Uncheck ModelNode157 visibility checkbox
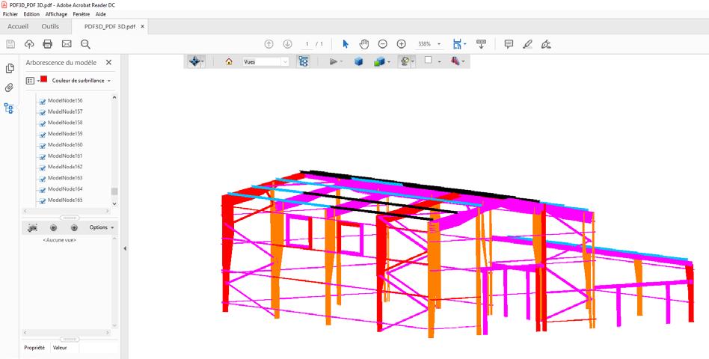 (42, 112)
